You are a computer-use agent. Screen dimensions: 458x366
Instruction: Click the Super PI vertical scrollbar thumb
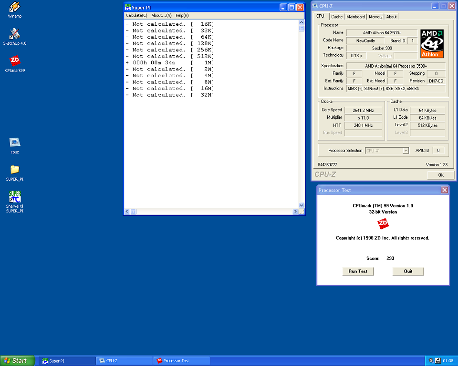pyautogui.click(x=302, y=28)
